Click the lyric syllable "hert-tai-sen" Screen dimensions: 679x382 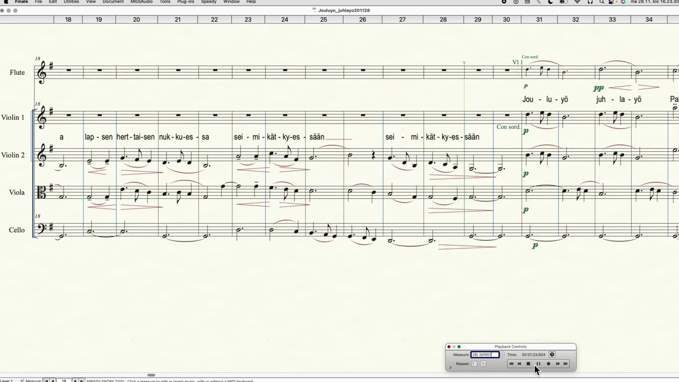click(x=136, y=137)
